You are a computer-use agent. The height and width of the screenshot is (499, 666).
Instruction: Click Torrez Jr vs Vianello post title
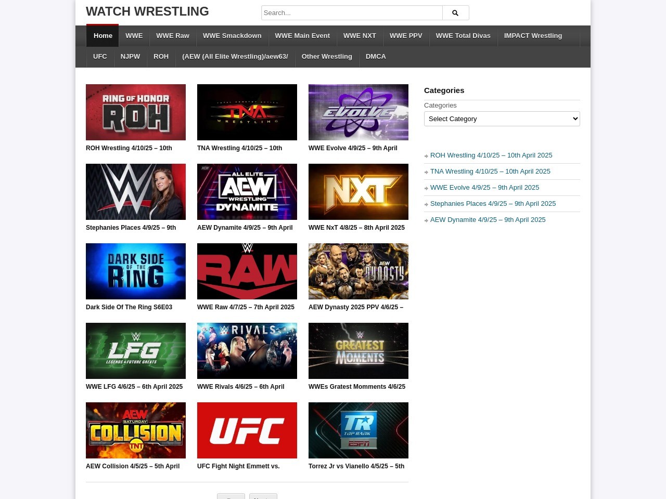pyautogui.click(x=356, y=466)
